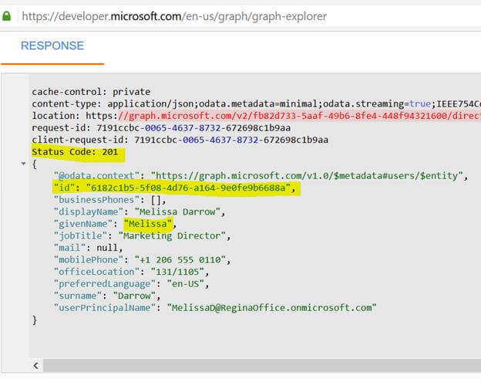Click the preferredLanguage 'en-US' value

[186, 284]
